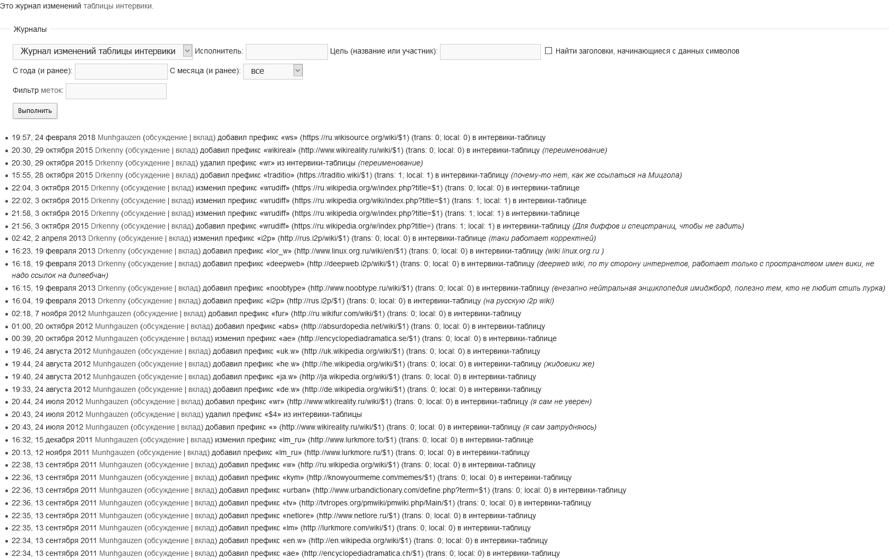Expand the month selector showing 'все'
The width and height of the screenshot is (889, 559).
(x=272, y=71)
